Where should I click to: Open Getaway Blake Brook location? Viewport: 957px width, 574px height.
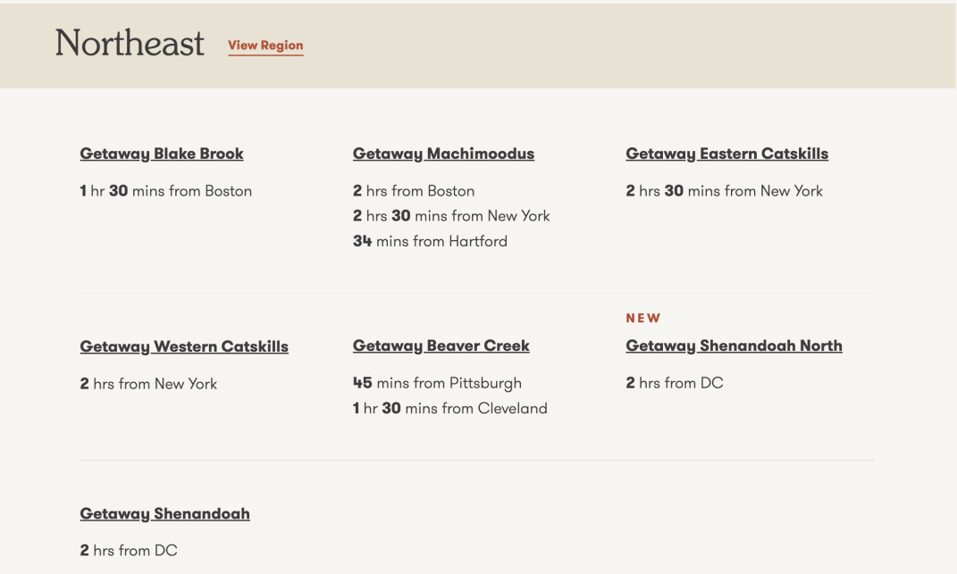click(162, 154)
